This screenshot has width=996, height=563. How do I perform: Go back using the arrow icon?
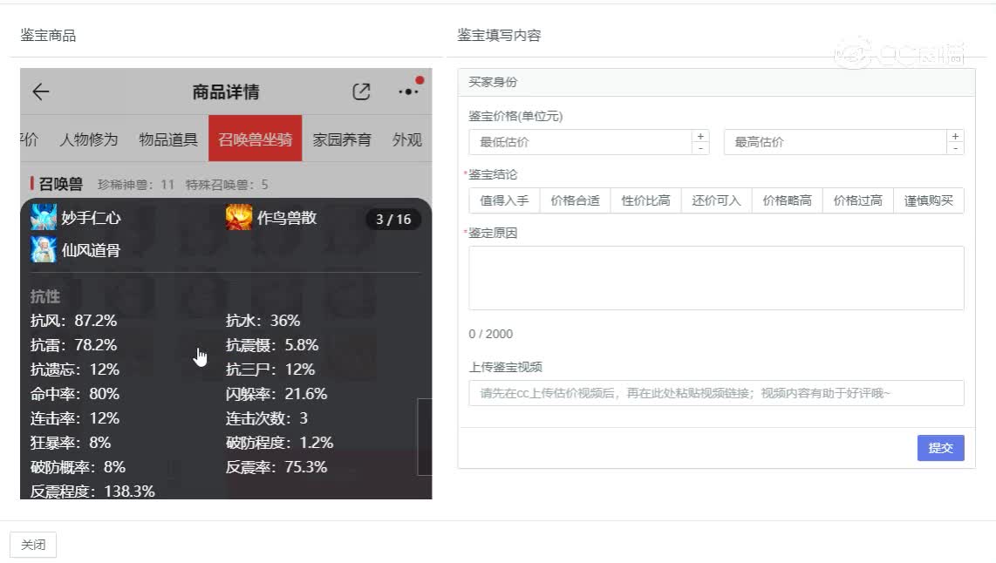tap(41, 92)
